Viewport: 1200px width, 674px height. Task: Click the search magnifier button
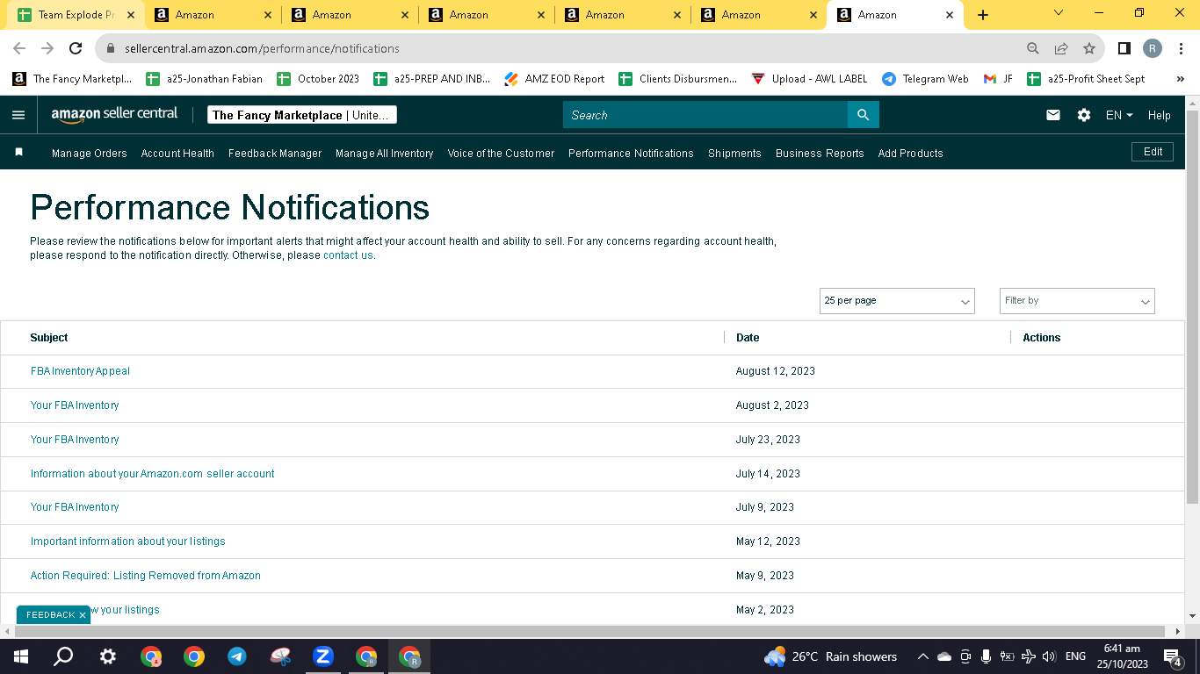[863, 115]
